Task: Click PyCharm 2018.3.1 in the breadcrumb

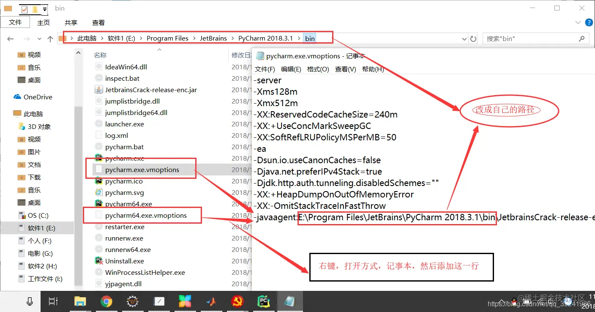Action: 265,38
